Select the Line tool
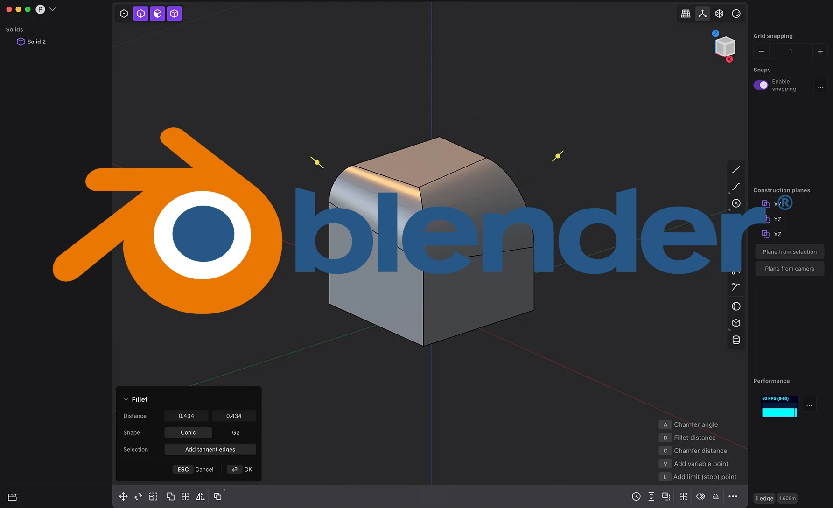833x508 pixels. 736,170
